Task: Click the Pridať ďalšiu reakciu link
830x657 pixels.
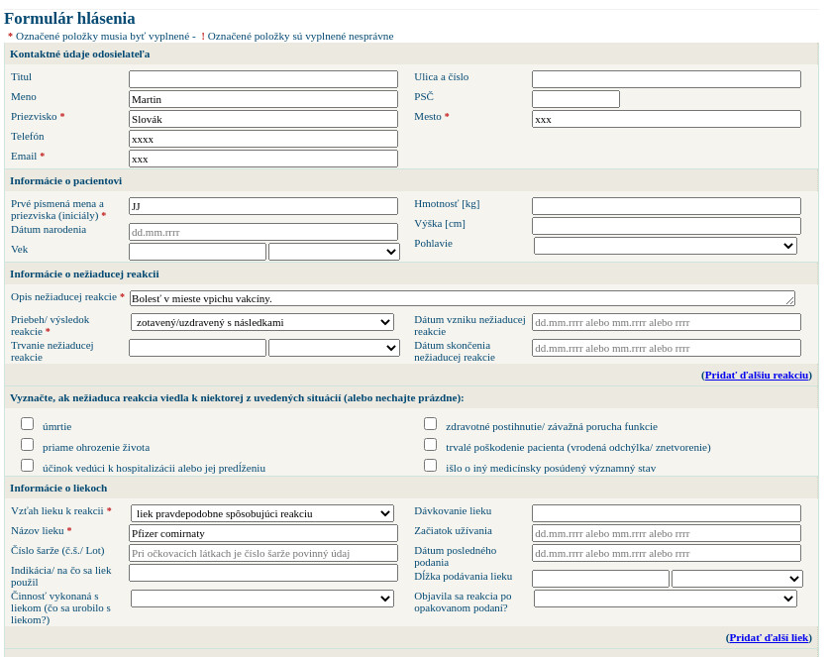Action: (x=757, y=375)
